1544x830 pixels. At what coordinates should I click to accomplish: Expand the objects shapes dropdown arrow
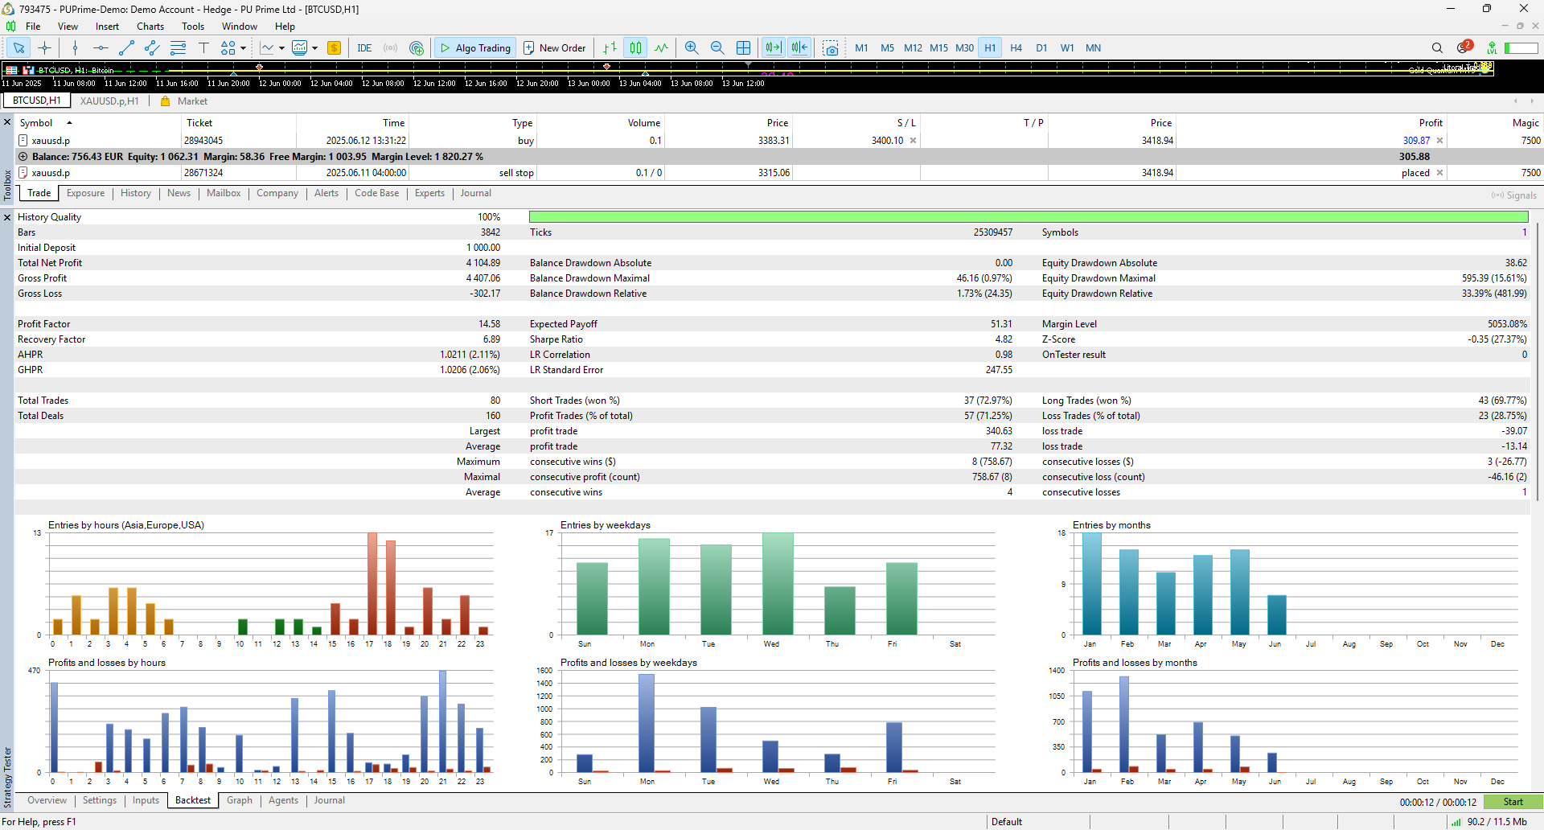pos(243,48)
